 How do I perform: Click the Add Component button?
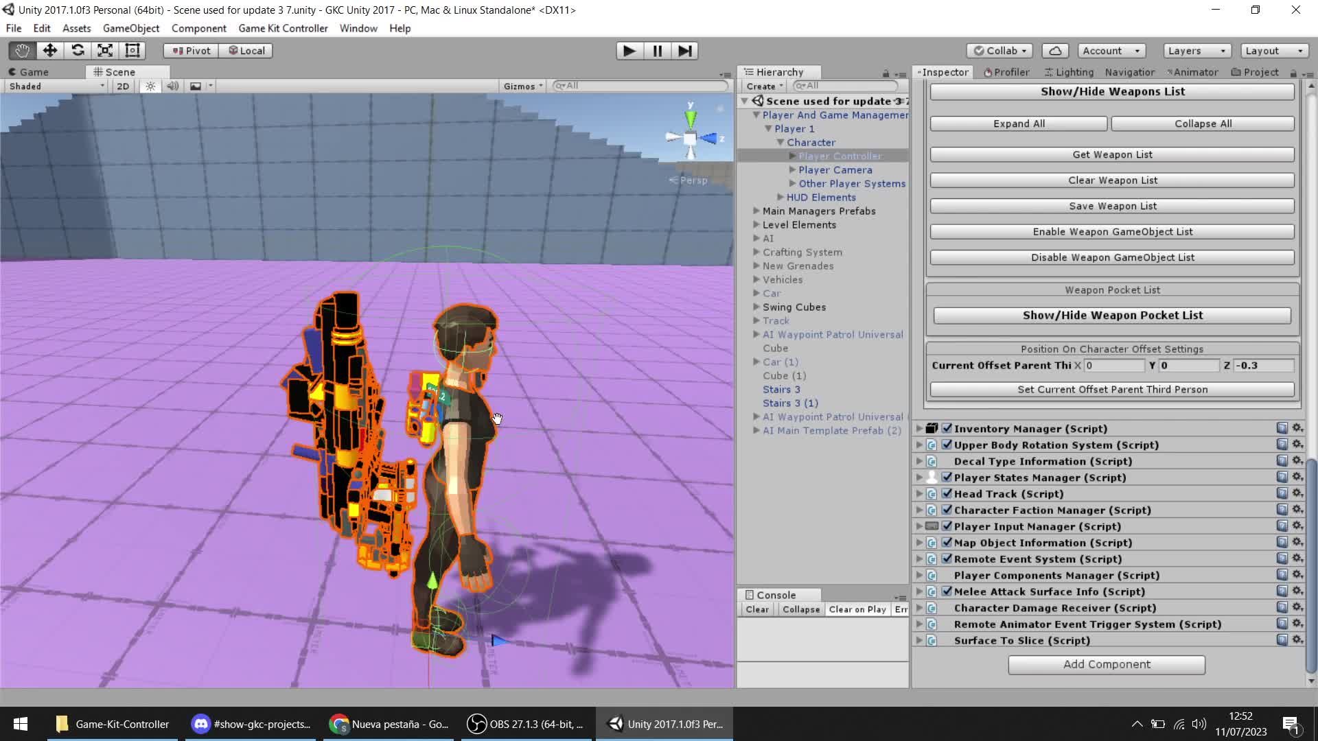(1106, 664)
